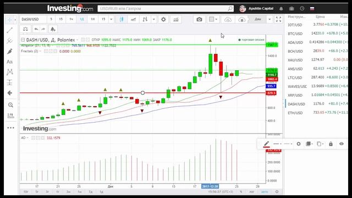Image resolution: width=352 pixels, height=198 pixels.
Task: Redo the chart action
Action: click(x=43, y=29)
